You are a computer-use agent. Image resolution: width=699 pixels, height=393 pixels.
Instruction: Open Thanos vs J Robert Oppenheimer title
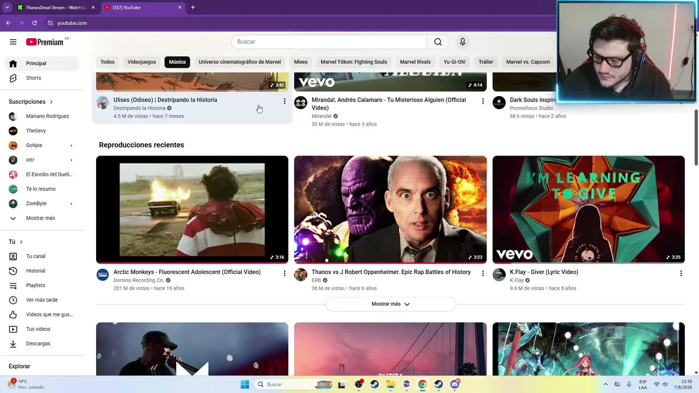[391, 272]
